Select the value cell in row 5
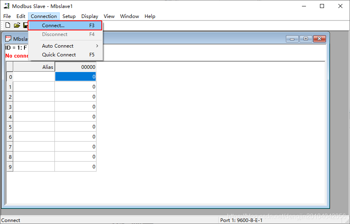Image resolution: width=350 pixels, height=224 pixels. [75, 126]
